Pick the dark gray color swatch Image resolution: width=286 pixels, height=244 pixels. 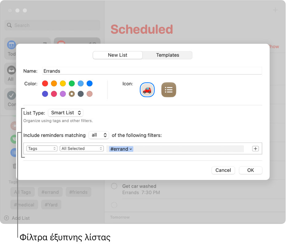click(80, 94)
